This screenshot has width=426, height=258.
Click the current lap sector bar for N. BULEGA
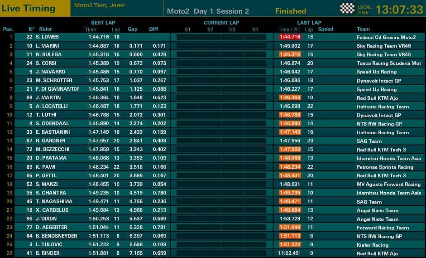(221, 54)
